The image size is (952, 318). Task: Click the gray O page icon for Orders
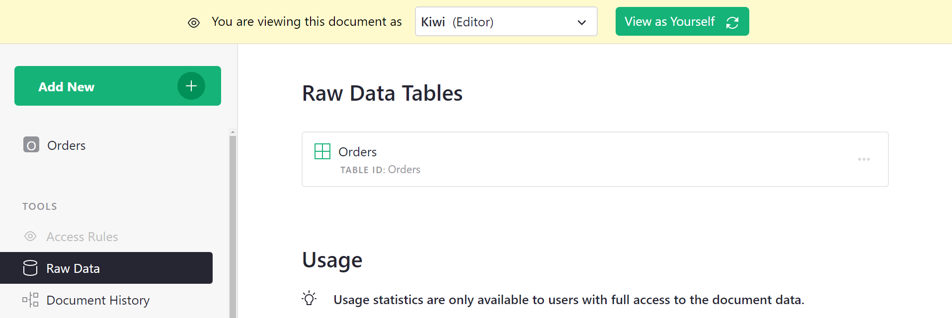(x=31, y=145)
